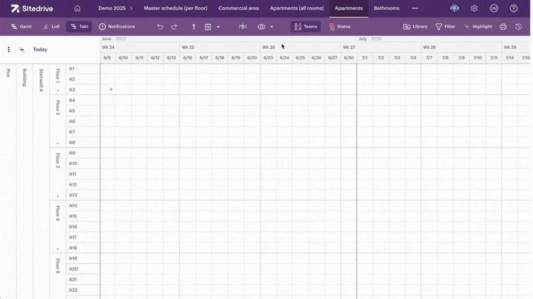Open Notifications

[117, 26]
